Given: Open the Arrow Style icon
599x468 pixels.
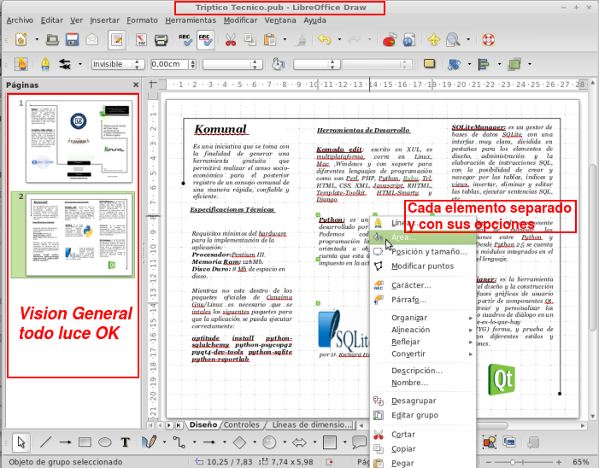Looking at the screenshot, I should (65, 64).
